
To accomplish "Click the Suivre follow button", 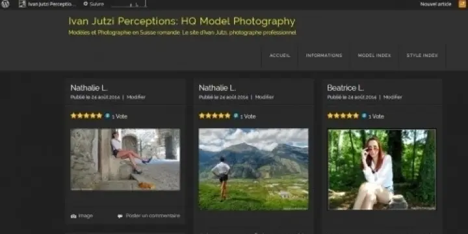I will pyautogui.click(x=94, y=4).
